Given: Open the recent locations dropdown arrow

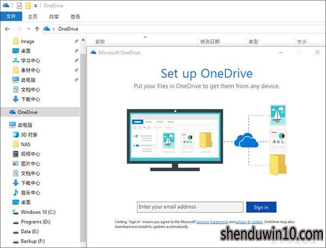Looking at the screenshot, I should tap(29, 29).
